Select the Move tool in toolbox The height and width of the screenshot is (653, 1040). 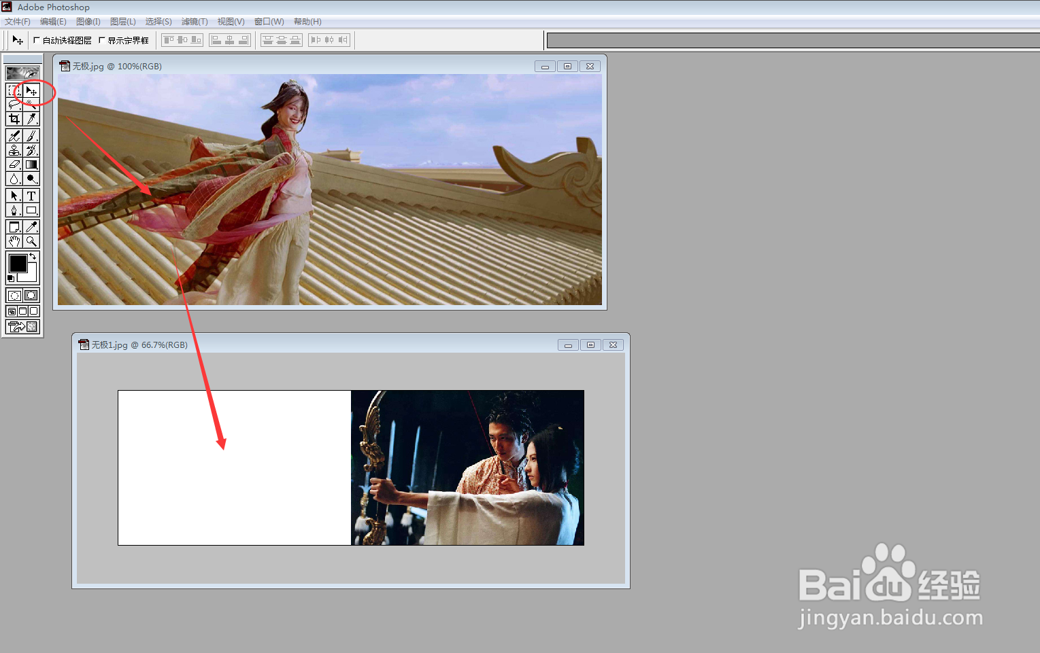tap(31, 90)
